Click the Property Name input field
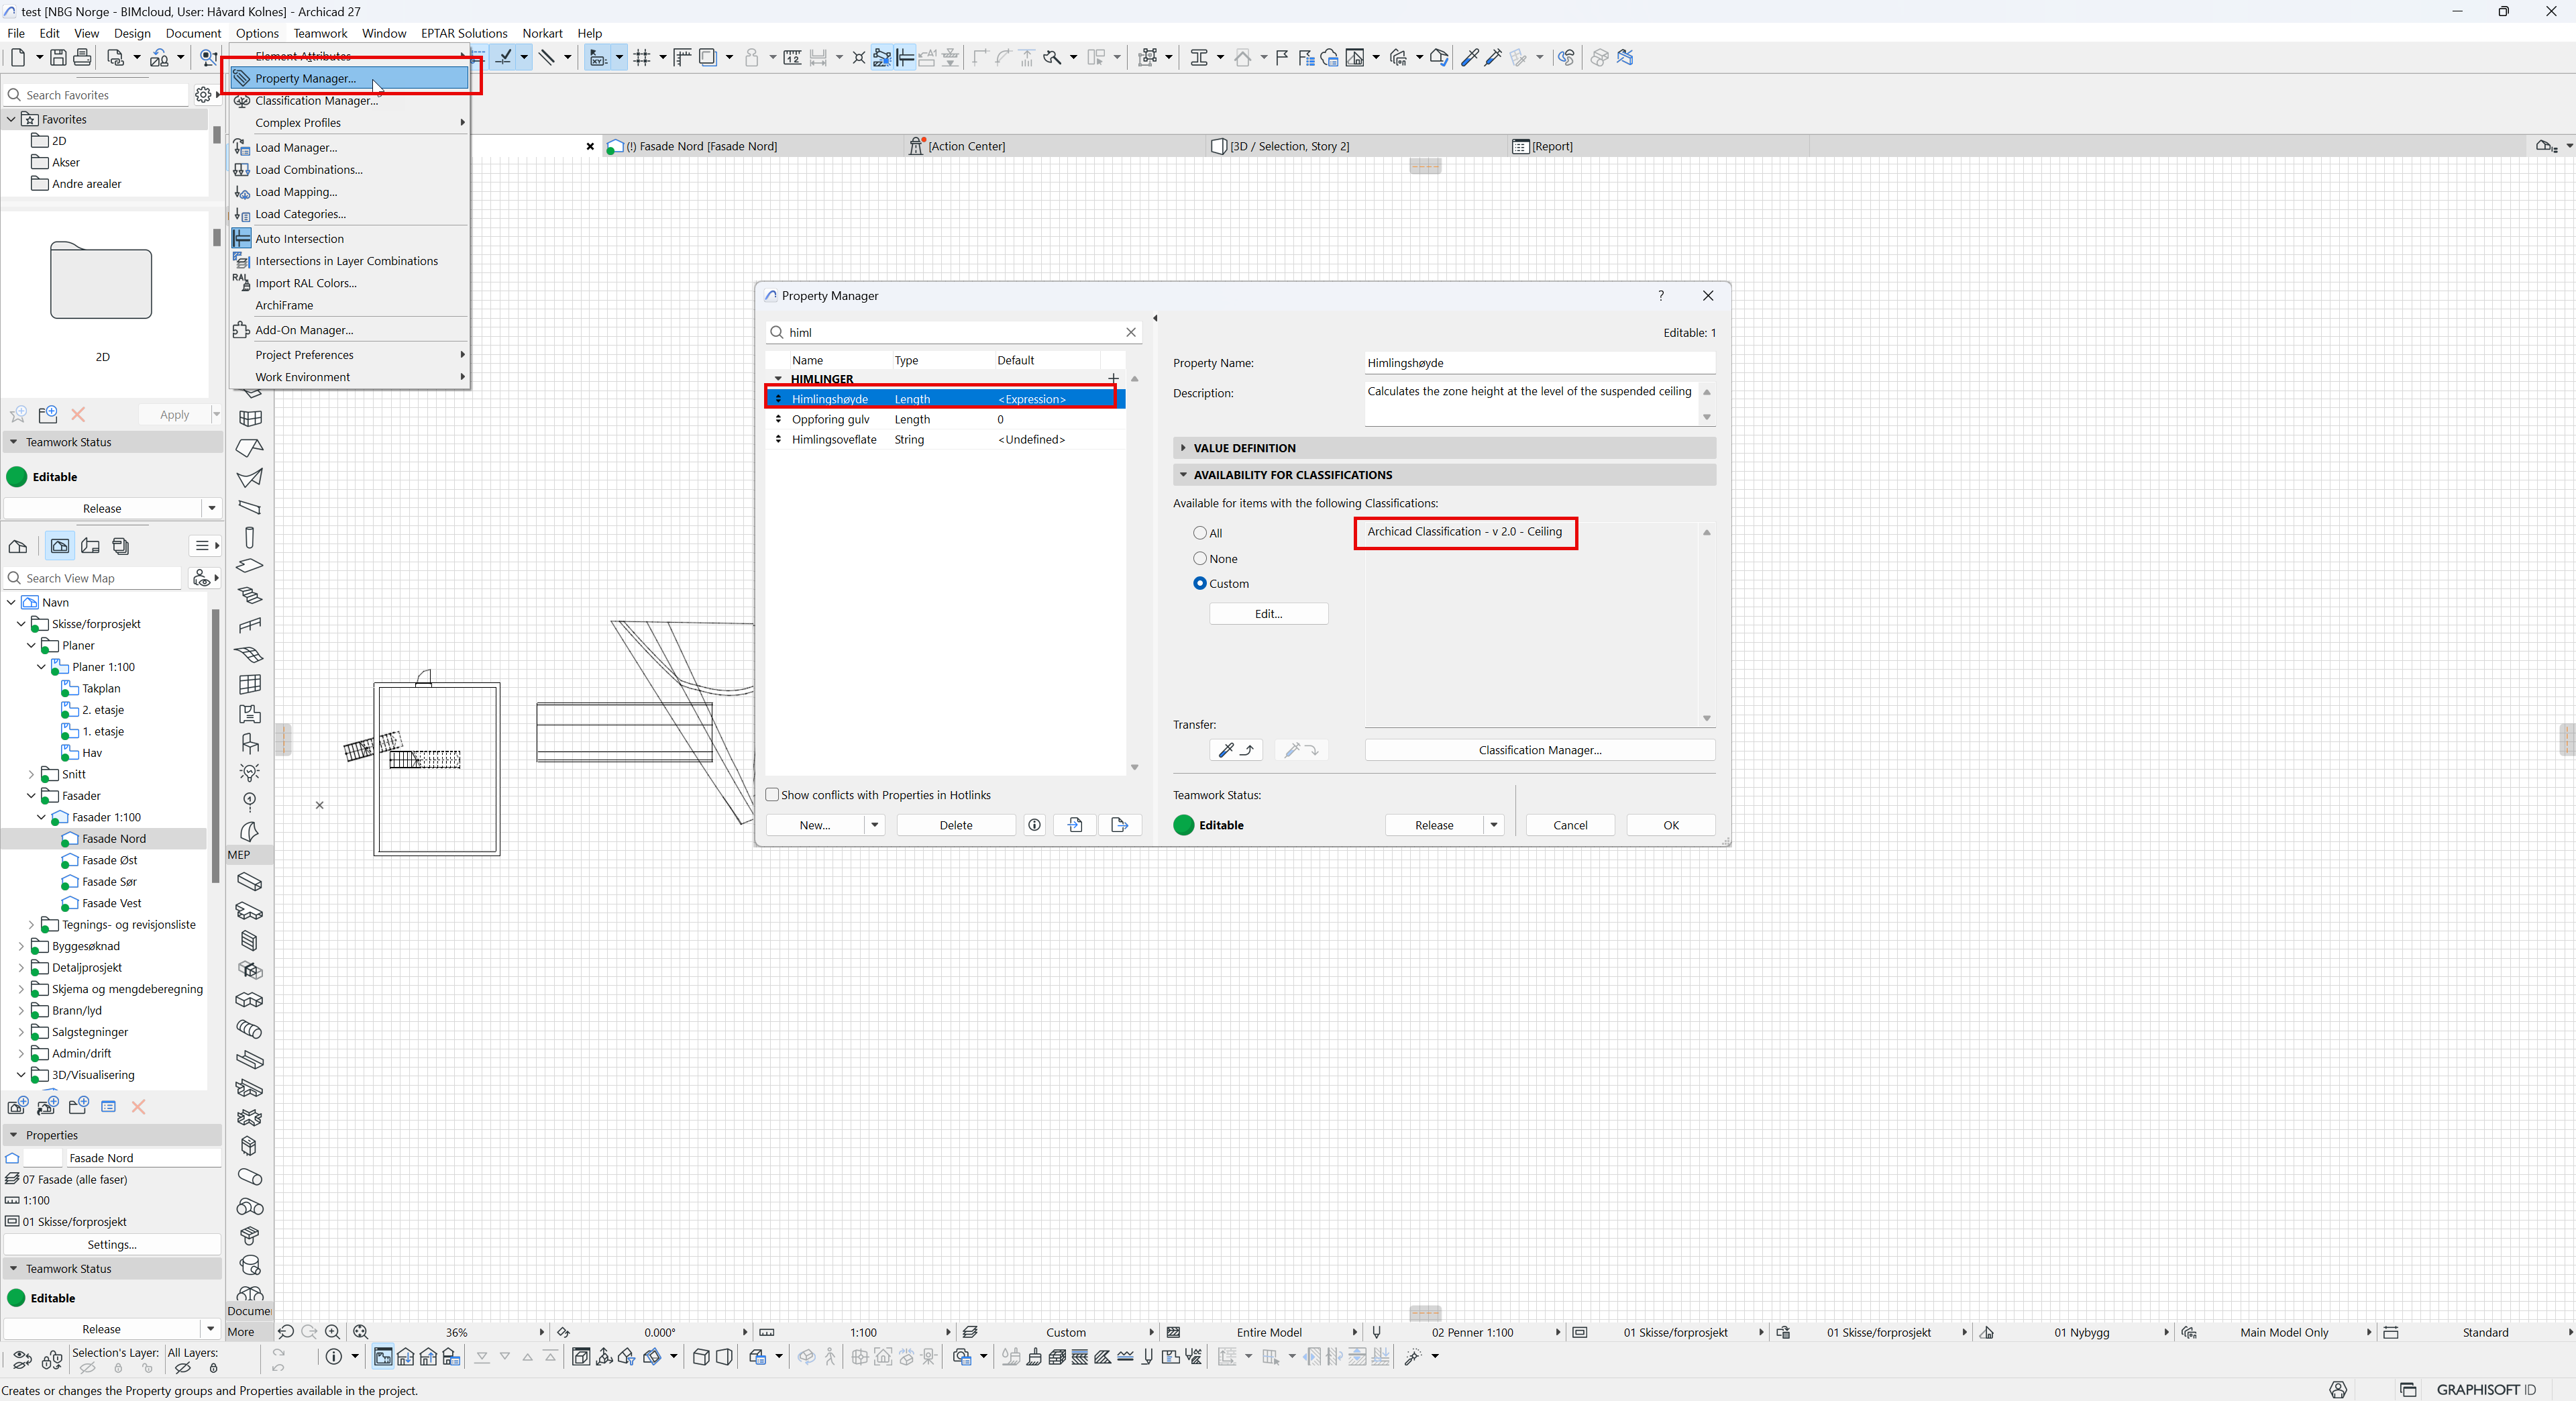 pos(1539,363)
